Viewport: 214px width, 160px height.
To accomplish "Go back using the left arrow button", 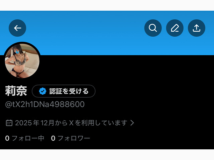I will 17,28.
